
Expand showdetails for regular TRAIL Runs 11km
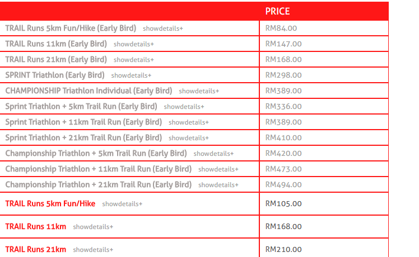[93, 227]
